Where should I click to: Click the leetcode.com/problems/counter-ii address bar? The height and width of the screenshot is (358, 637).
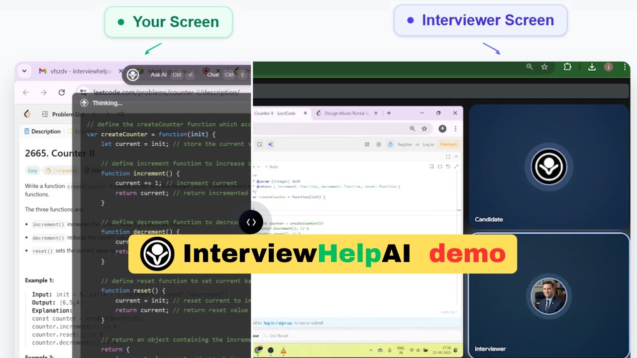click(167, 92)
